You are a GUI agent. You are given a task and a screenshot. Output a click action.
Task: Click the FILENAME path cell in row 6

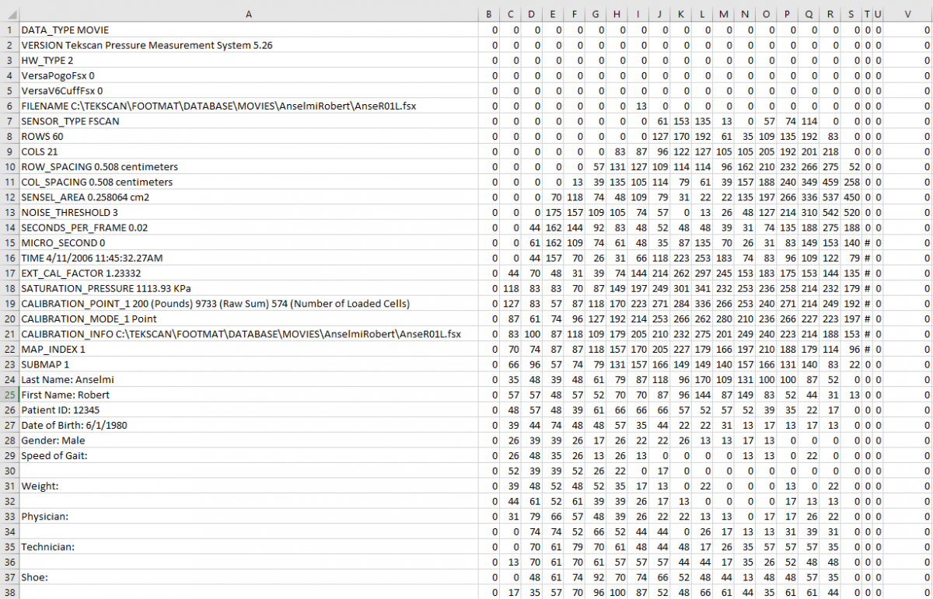click(248, 106)
